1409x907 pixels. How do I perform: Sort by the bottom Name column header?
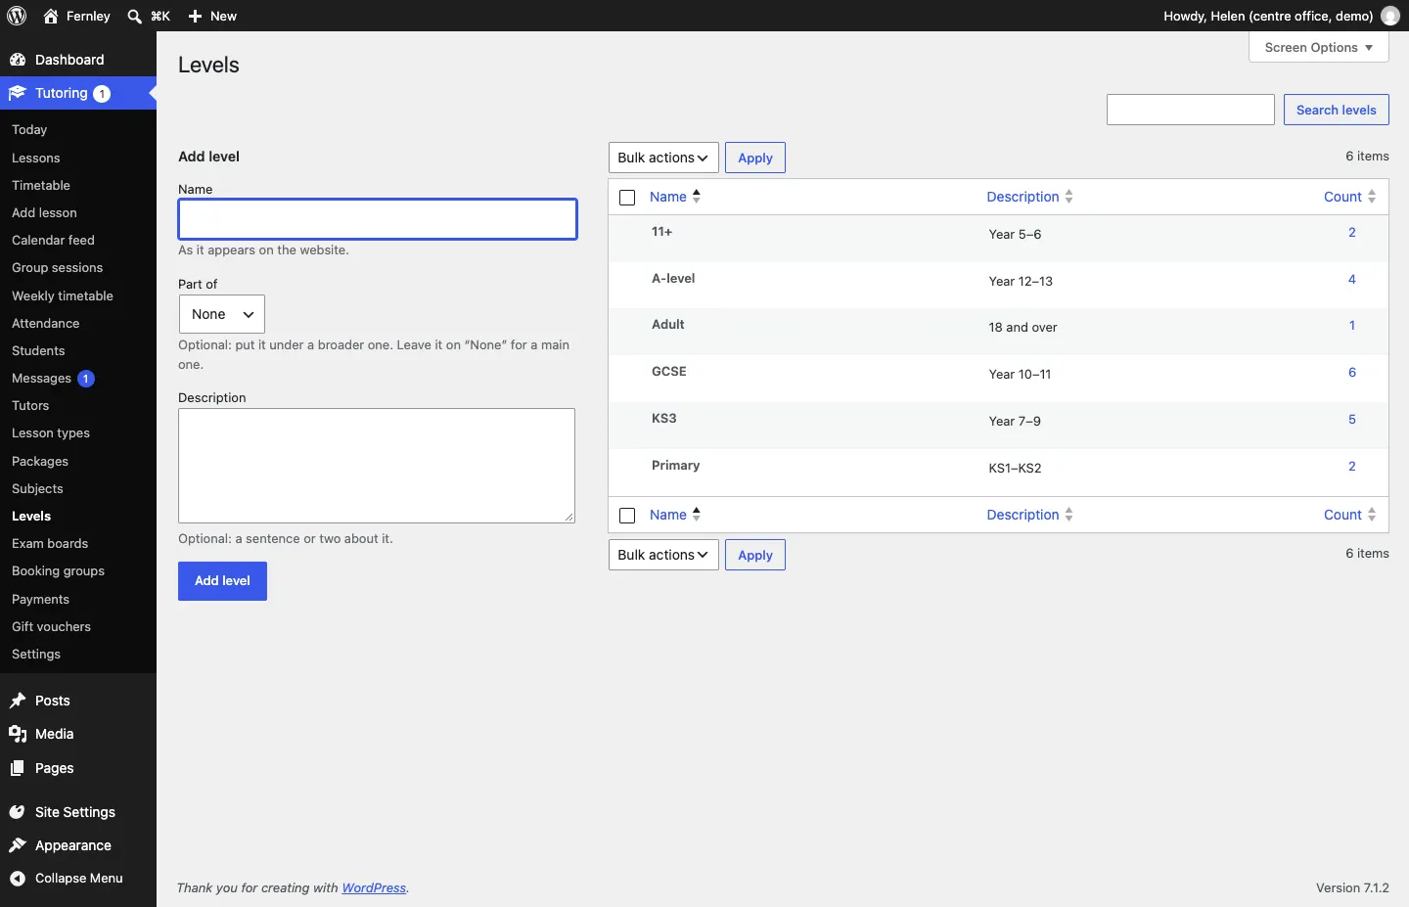675,515
